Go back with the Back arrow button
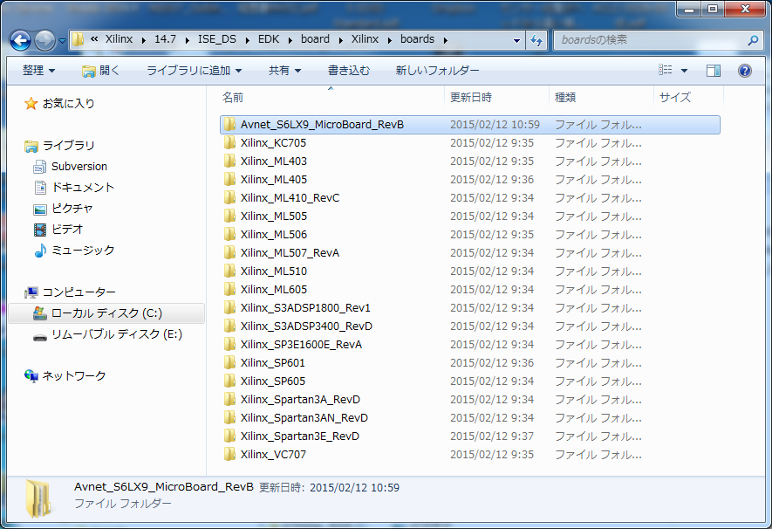Viewport: 772px width, 529px height. (x=20, y=40)
